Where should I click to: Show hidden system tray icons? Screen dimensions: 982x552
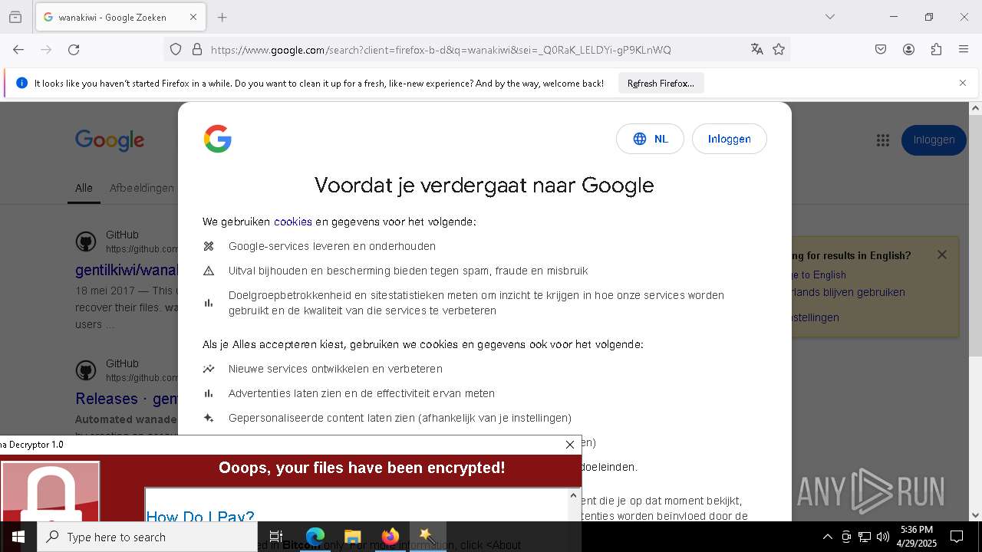click(827, 537)
